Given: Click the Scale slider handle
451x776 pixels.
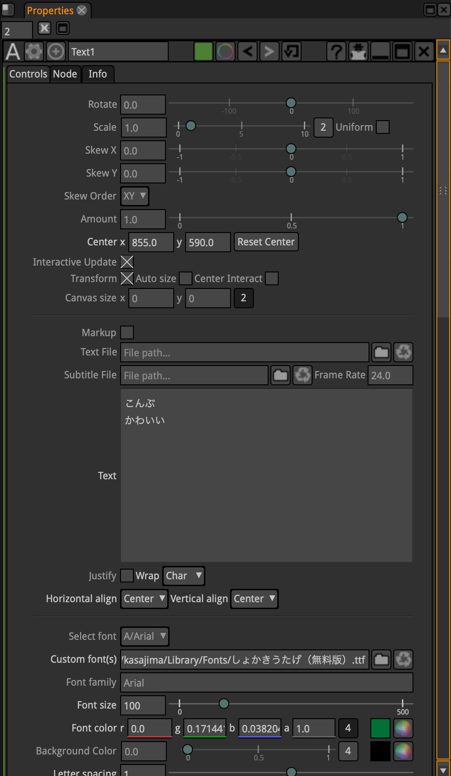Looking at the screenshot, I should [191, 125].
